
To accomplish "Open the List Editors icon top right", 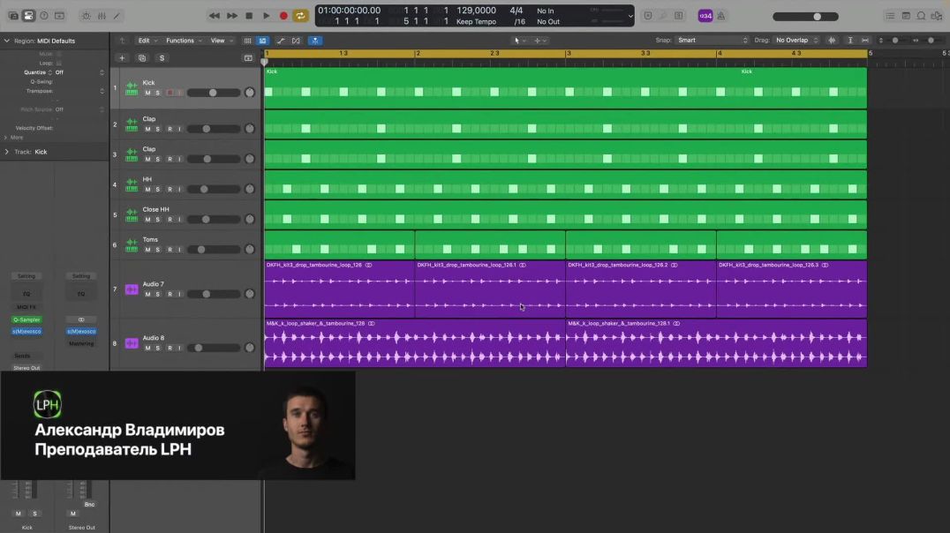I will click(x=890, y=15).
